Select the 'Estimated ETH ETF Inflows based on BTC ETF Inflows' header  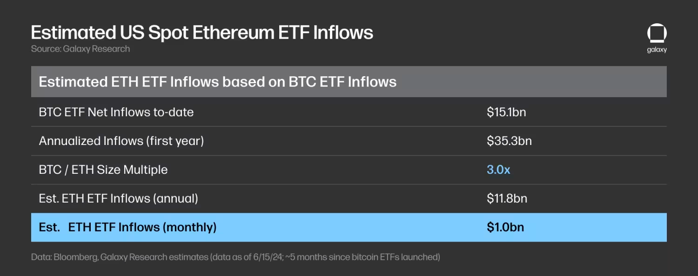point(217,82)
